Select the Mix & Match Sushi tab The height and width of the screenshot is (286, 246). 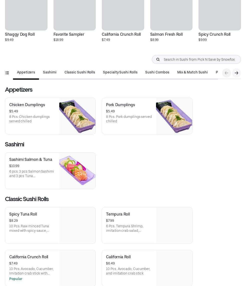click(192, 72)
